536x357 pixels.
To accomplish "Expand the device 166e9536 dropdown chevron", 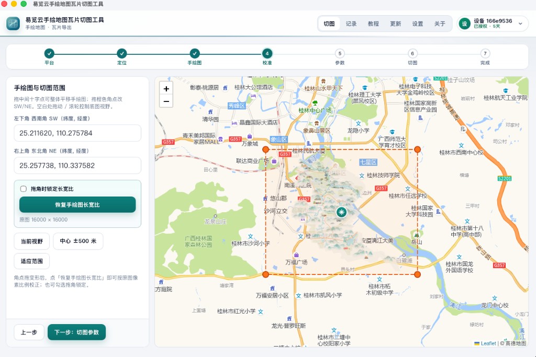I will click(520, 24).
